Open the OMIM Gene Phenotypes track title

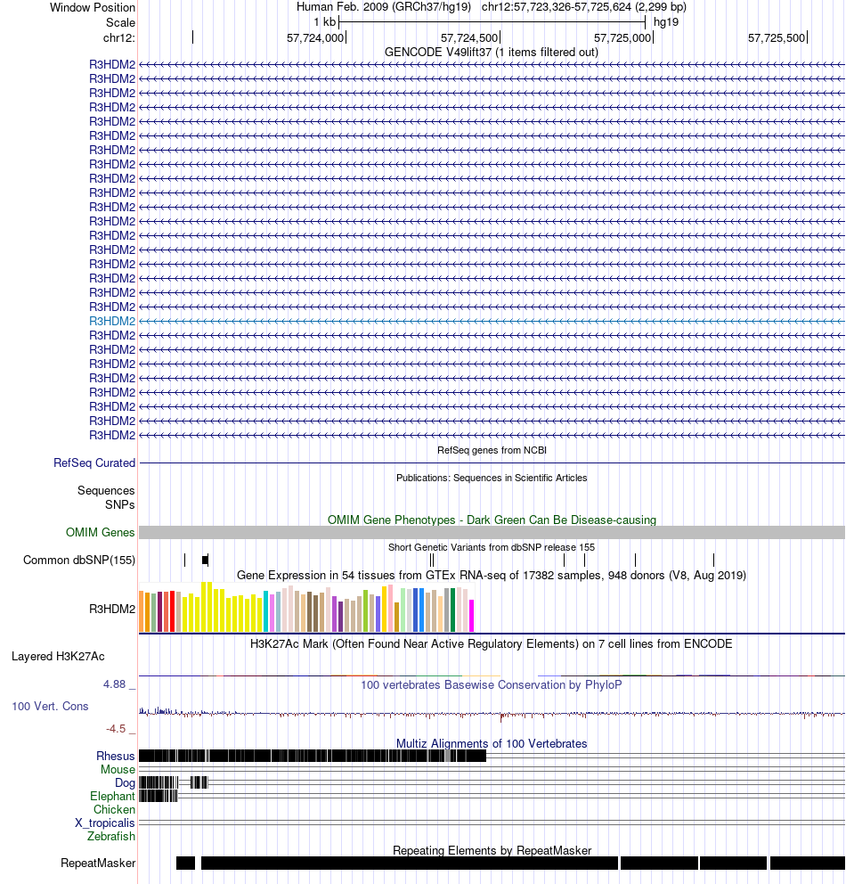[x=492, y=520]
